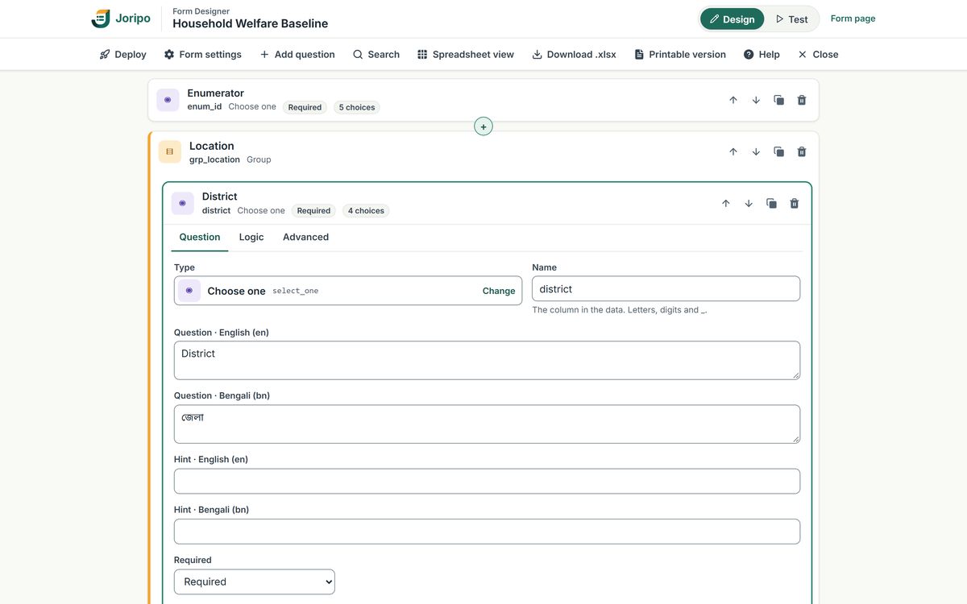Focus the Hint Bengali field
This screenshot has width=967, height=604.
488,532
